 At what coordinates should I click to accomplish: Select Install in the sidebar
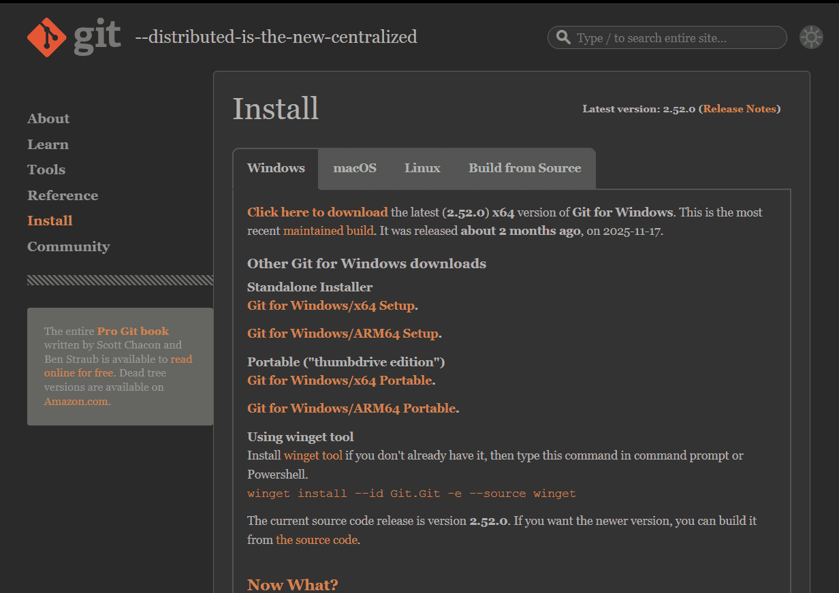click(50, 221)
